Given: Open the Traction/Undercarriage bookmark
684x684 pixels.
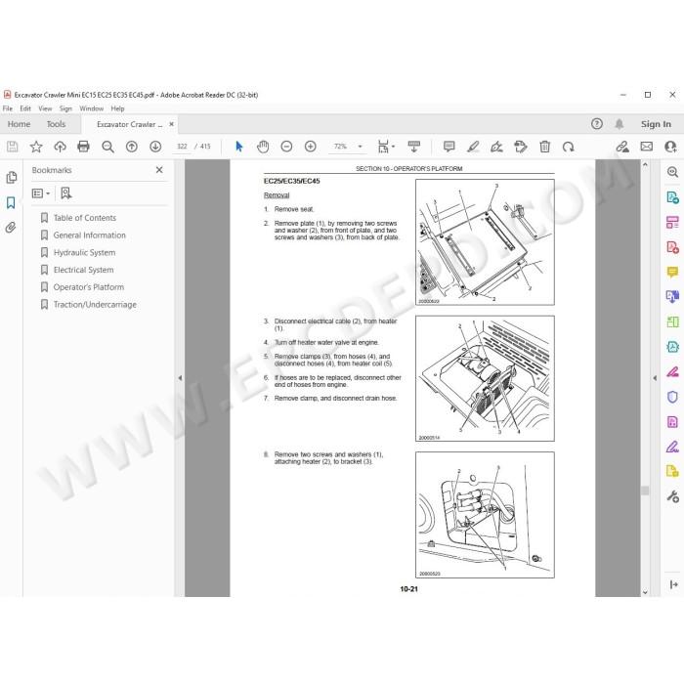Looking at the screenshot, I should pyautogui.click(x=95, y=305).
